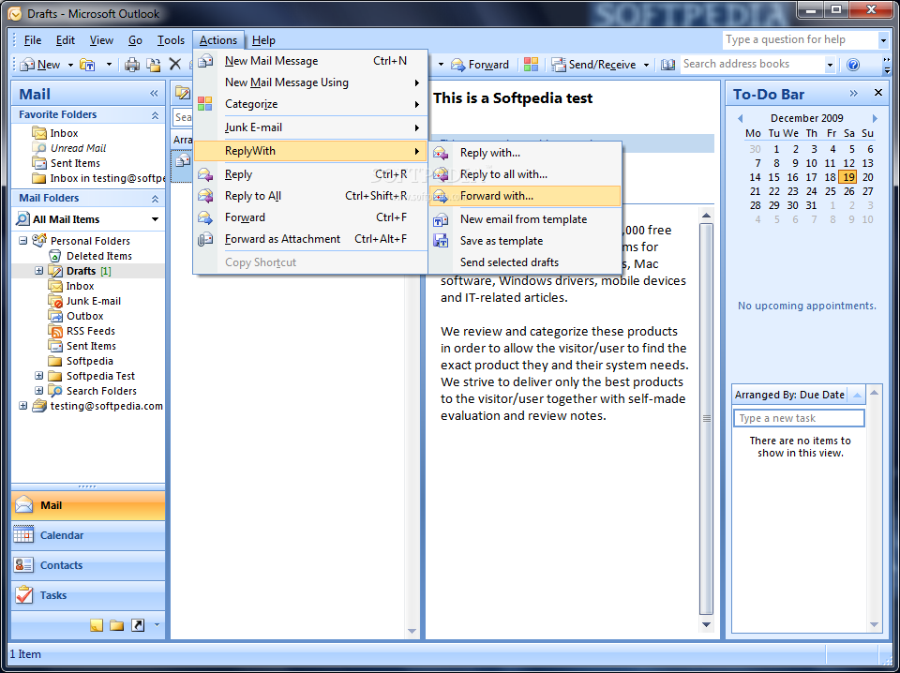
Task: Open the New button dropdown arrow
Action: click(x=70, y=65)
